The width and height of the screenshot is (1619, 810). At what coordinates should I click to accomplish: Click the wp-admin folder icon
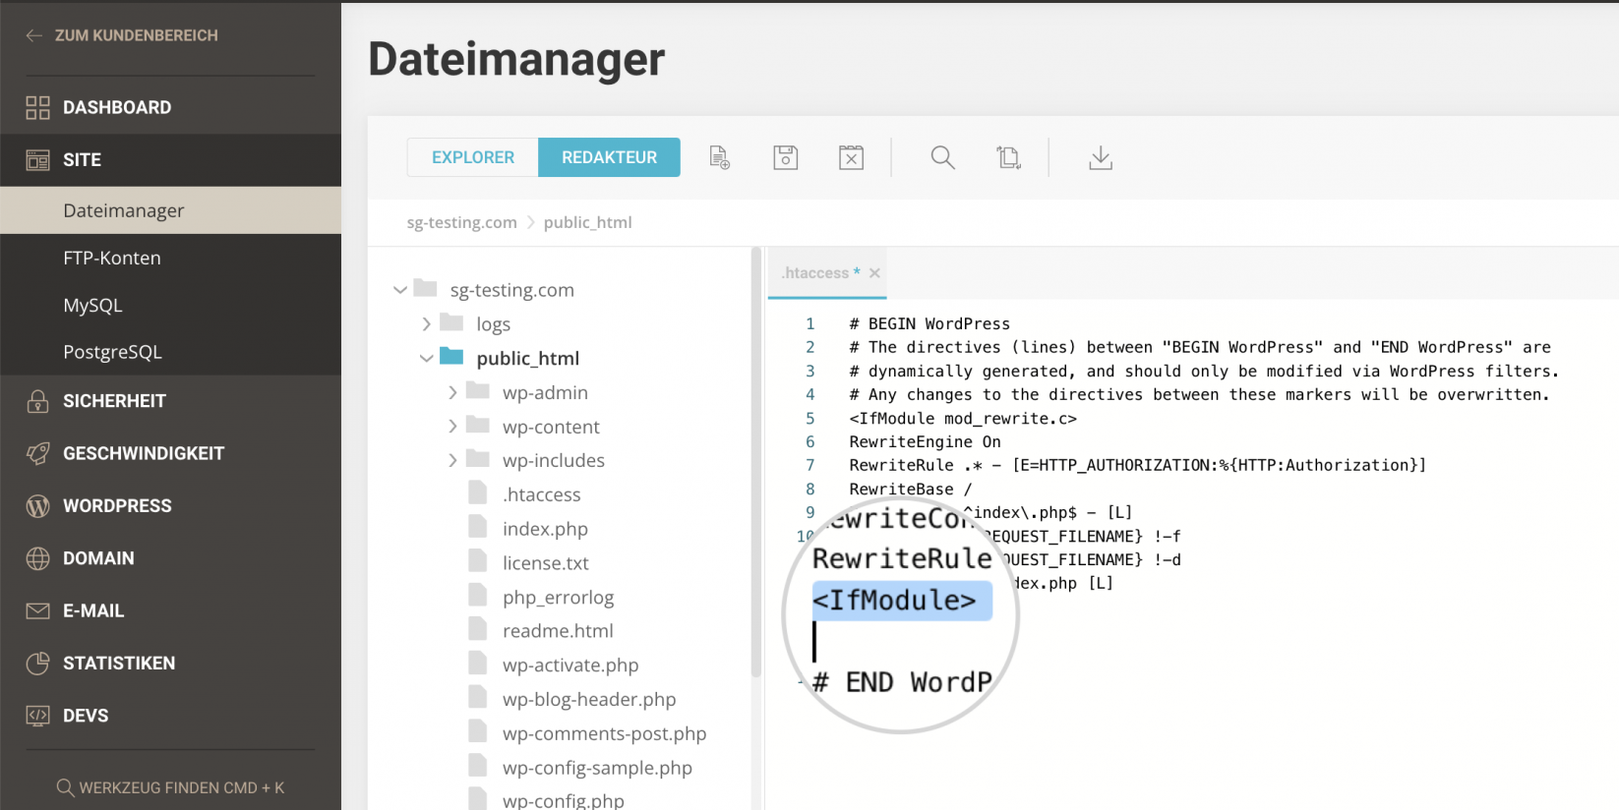(x=478, y=390)
